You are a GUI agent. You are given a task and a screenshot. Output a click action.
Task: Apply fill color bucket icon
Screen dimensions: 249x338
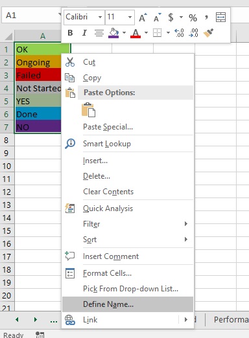tap(113, 33)
